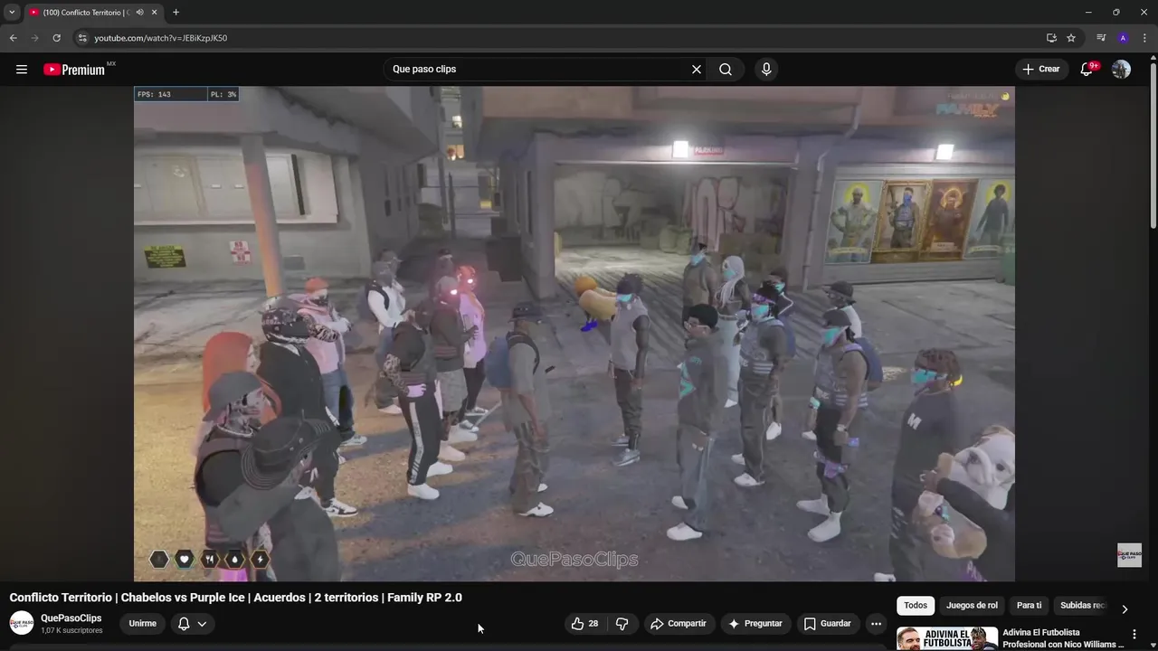The height and width of the screenshot is (651, 1158).
Task: Go forward with the browser forward arrow
Action: 35,38
